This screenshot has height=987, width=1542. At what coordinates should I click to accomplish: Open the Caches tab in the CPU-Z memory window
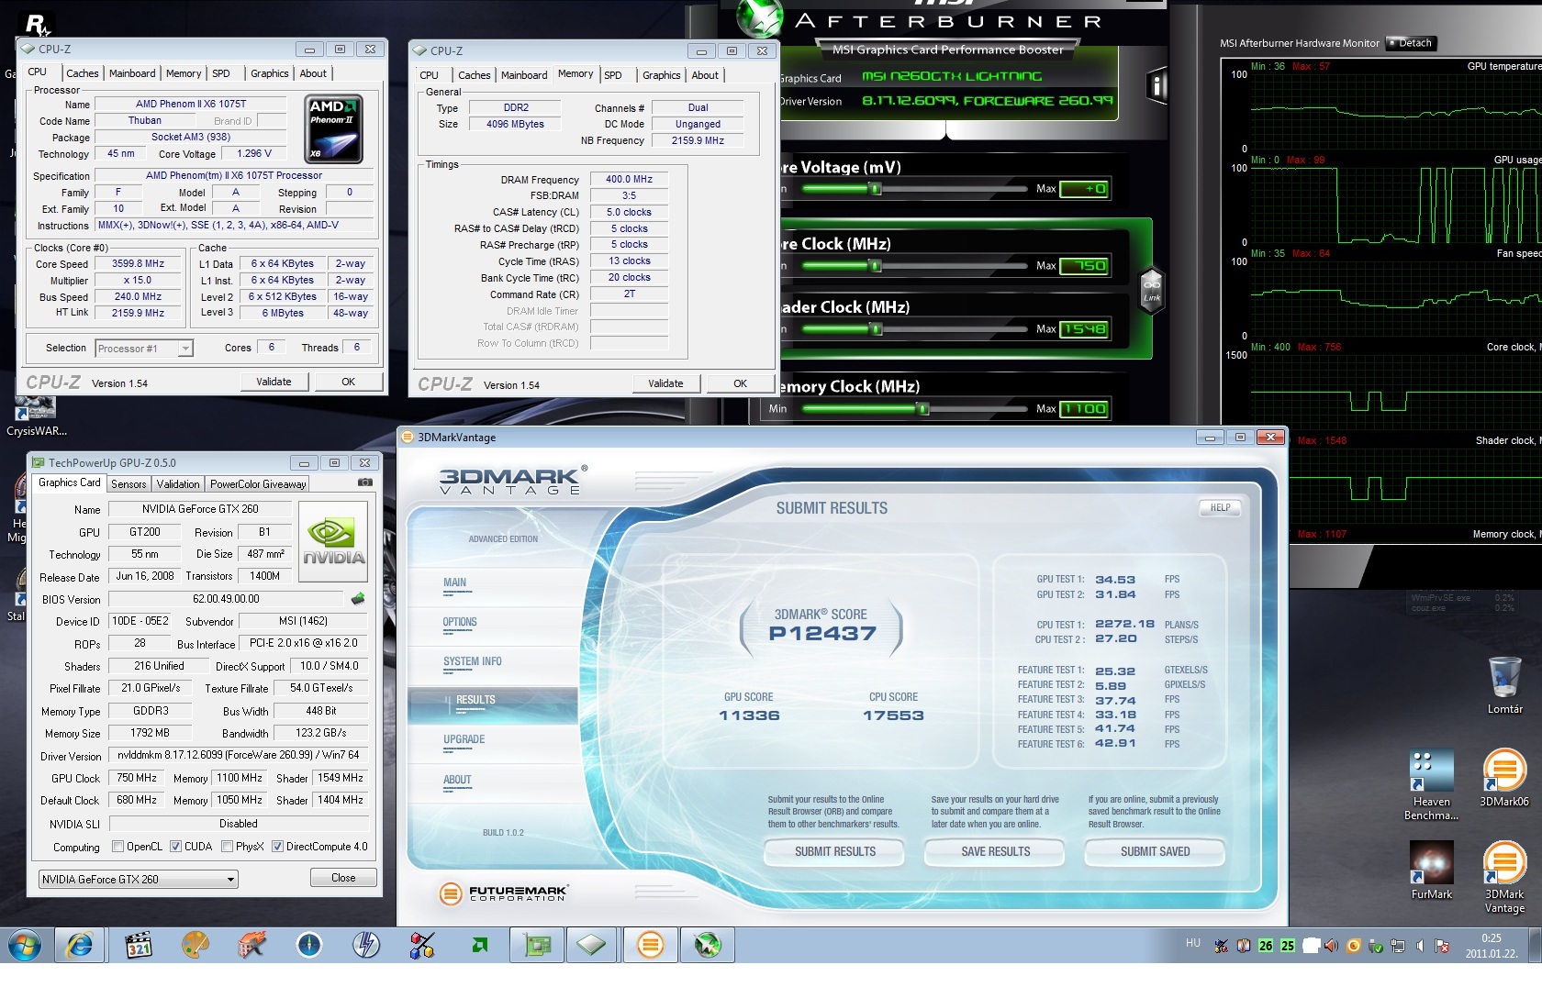click(475, 75)
